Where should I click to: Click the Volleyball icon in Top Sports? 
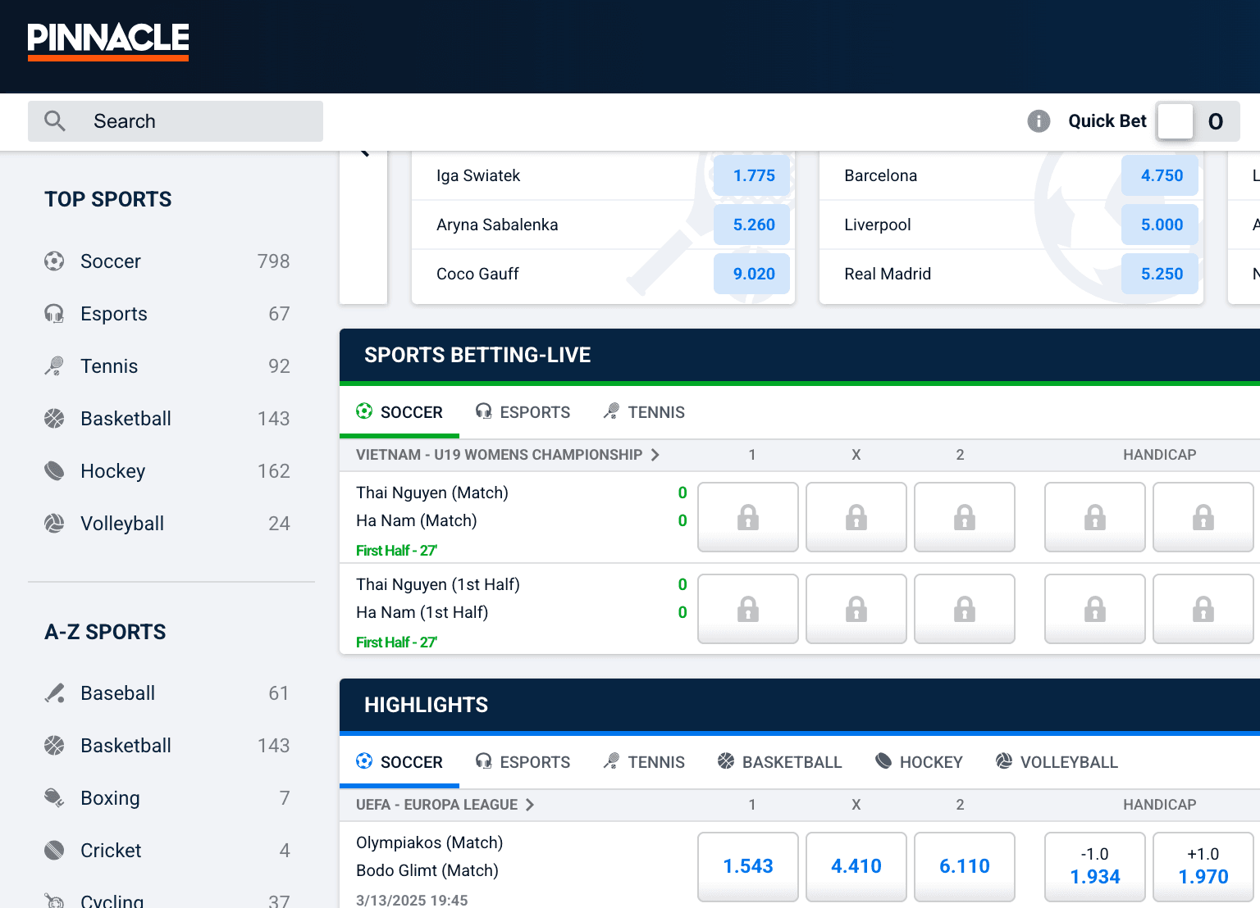54,524
